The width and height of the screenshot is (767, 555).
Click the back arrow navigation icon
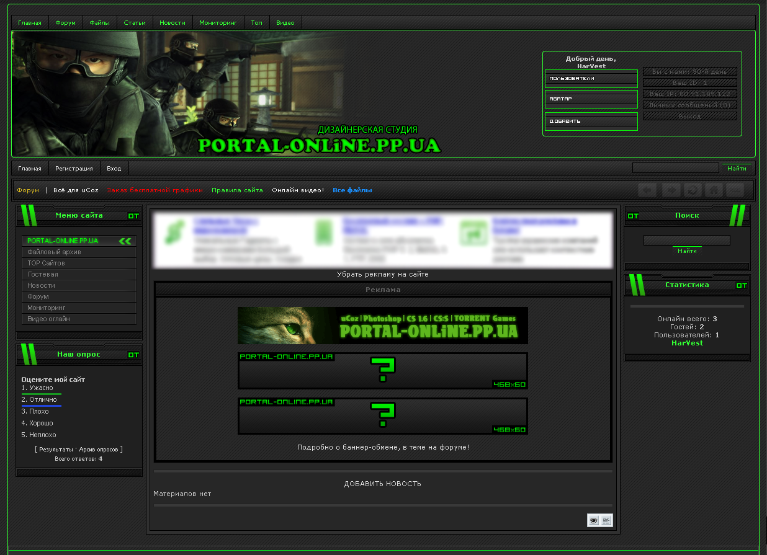pyautogui.click(x=647, y=190)
